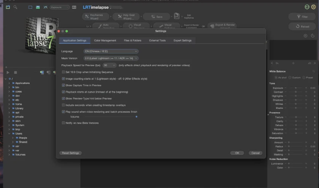Screen dimensions: 319x188
Task: Click the undo curved arrow below histogram
Action: (277, 63)
